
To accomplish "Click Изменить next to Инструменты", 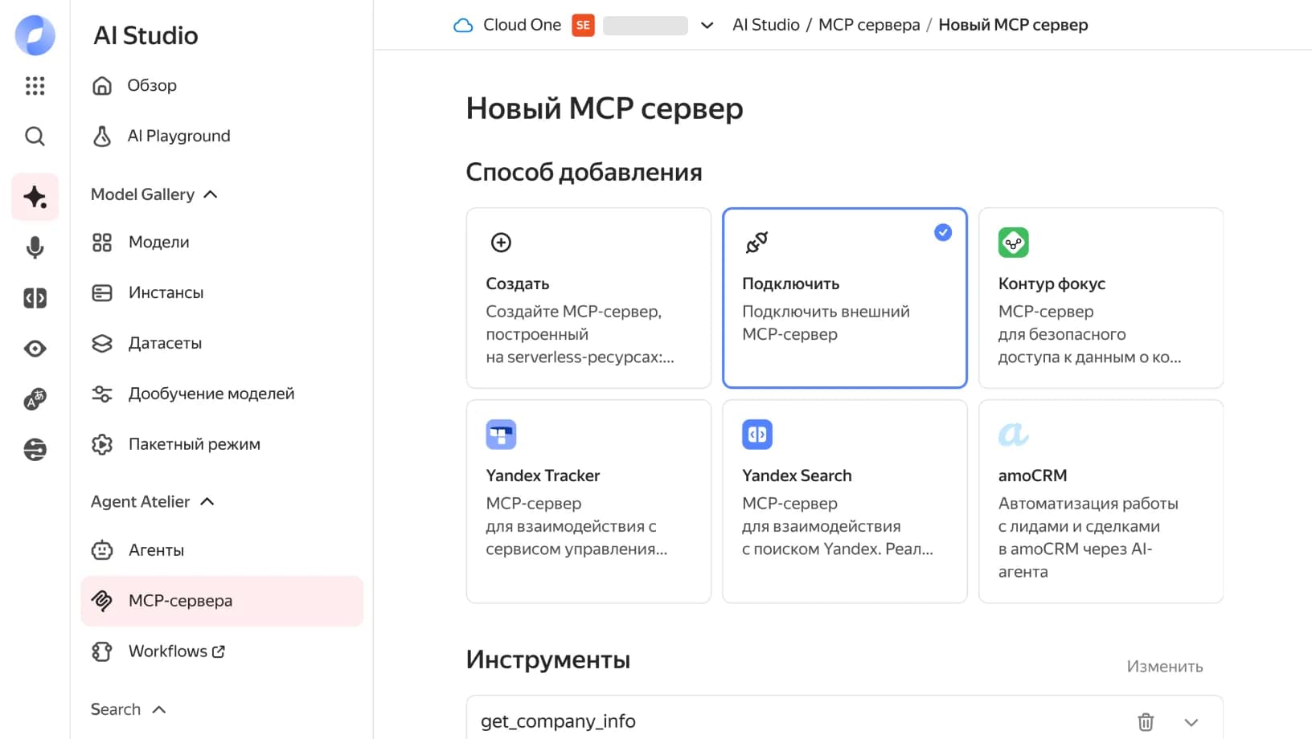I will [x=1164, y=667].
